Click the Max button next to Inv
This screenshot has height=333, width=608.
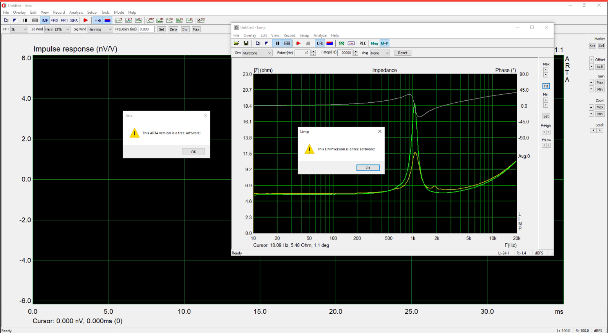(196, 29)
